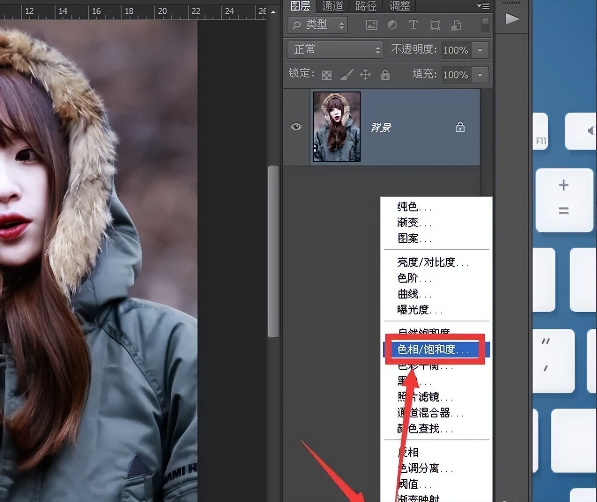Enable the lock all padlock icon
The image size is (597, 502).
(385, 74)
